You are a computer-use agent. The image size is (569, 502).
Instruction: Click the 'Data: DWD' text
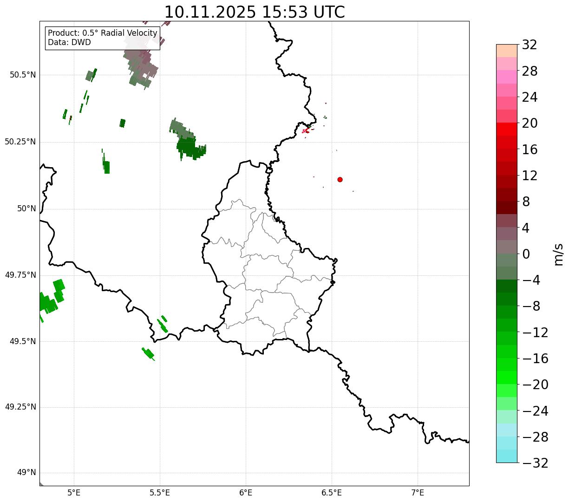(x=70, y=42)
